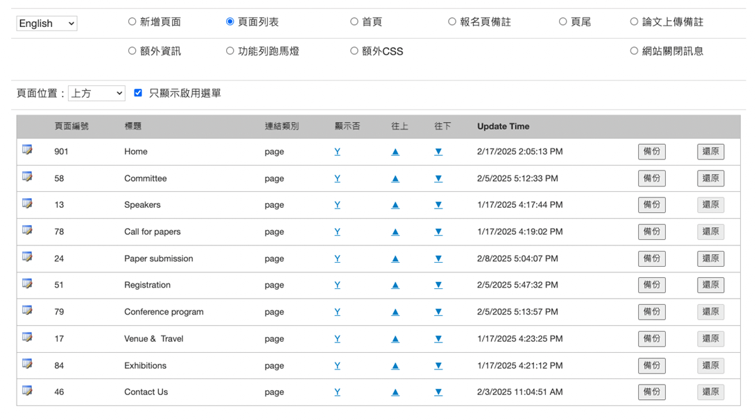Move Paper submission down with arrow
This screenshot has height=420, width=756.
point(438,259)
